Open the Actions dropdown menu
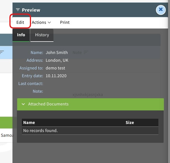Image resolution: width=170 pixels, height=163 pixels. tap(41, 22)
